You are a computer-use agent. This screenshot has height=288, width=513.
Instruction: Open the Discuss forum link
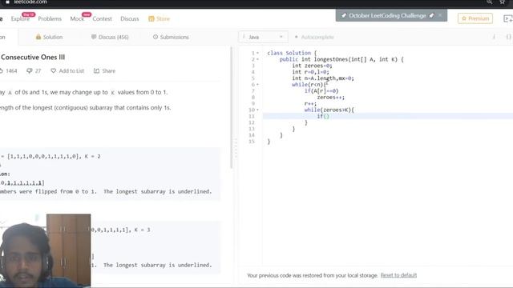coord(130,19)
